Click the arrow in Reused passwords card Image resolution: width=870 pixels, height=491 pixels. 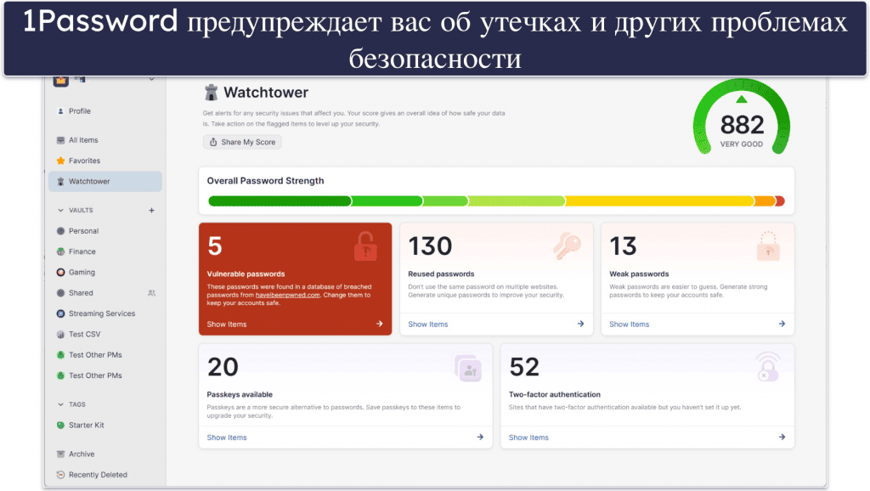click(580, 324)
